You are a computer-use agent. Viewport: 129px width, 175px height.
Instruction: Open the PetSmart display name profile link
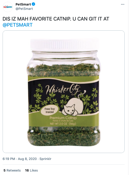click(23, 4)
